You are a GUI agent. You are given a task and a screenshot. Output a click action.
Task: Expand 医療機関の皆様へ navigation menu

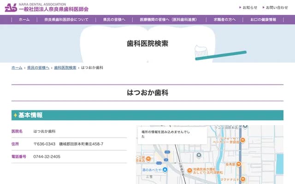click(x=168, y=20)
